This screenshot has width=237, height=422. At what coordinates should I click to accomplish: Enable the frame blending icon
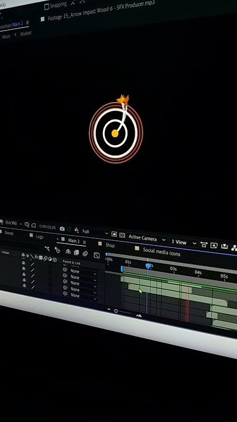(x=76, y=253)
